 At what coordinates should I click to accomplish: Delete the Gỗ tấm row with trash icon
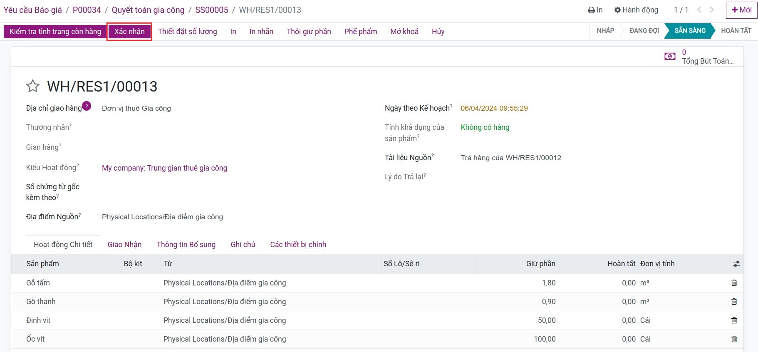click(734, 283)
